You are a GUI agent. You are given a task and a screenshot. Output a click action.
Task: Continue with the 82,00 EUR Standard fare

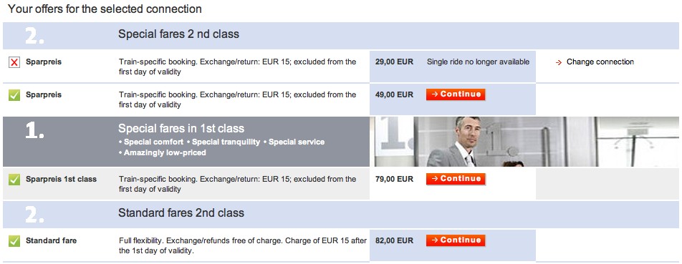pos(456,240)
